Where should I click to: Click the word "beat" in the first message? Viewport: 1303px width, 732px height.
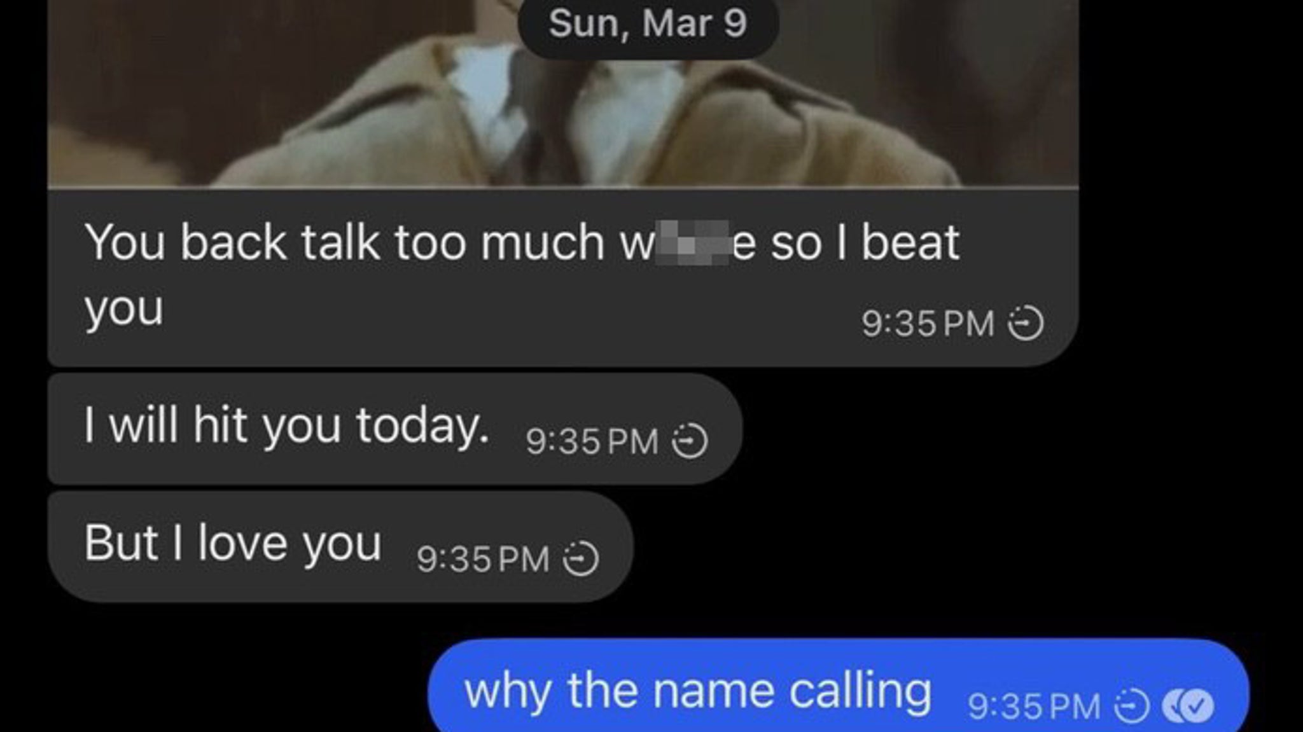pyautogui.click(x=910, y=242)
